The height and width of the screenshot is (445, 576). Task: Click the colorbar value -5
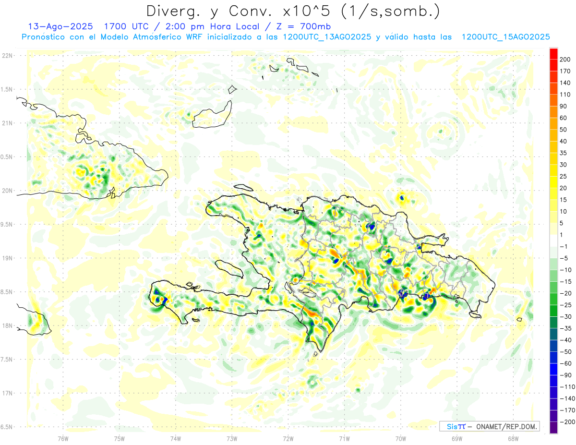[x=564, y=258]
